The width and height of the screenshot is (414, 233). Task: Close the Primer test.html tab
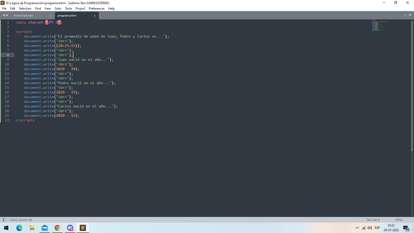(51, 16)
